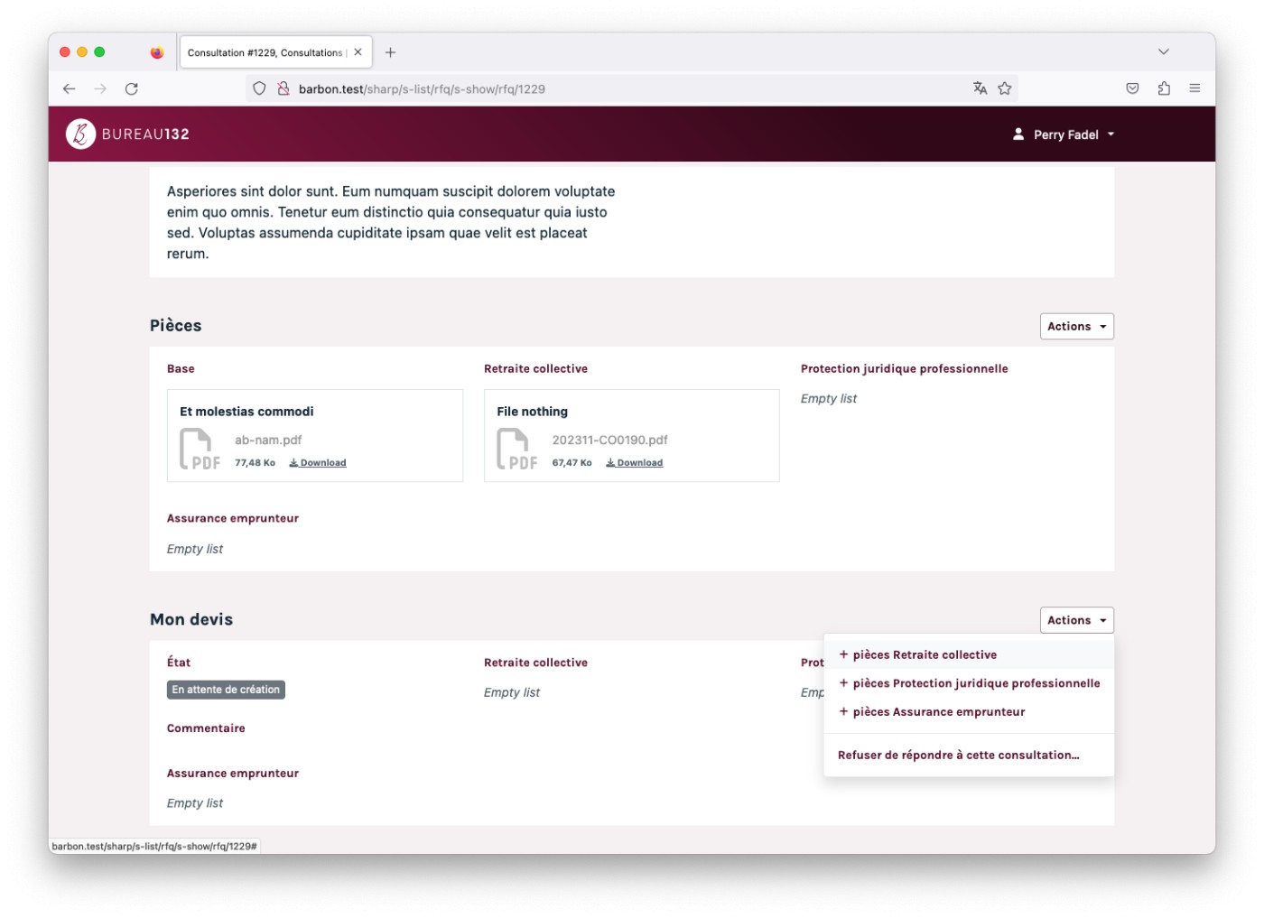Bookmark this page with the star icon
The width and height of the screenshot is (1264, 918).
1005,88
